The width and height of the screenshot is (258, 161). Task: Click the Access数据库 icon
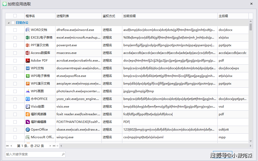coord(28,53)
